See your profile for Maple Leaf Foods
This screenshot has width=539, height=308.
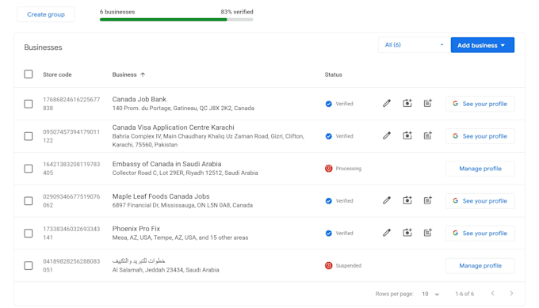[480, 201]
